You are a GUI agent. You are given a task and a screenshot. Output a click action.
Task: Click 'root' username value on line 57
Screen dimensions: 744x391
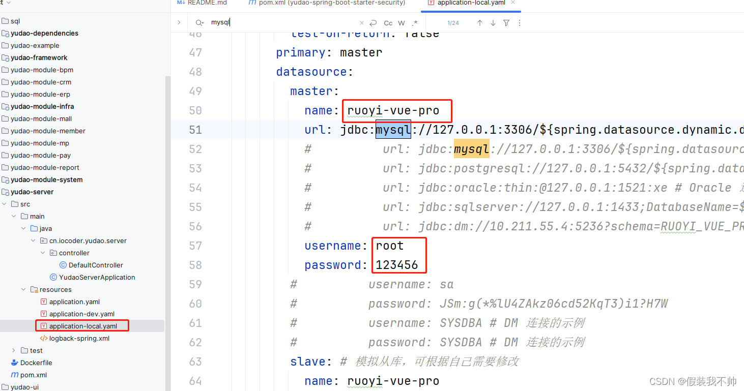pyautogui.click(x=390, y=246)
